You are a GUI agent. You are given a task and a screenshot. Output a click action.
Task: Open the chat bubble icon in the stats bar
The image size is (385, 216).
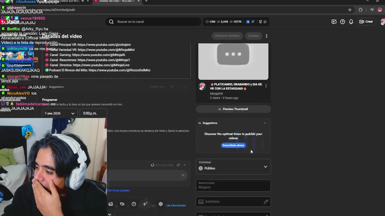265,22
